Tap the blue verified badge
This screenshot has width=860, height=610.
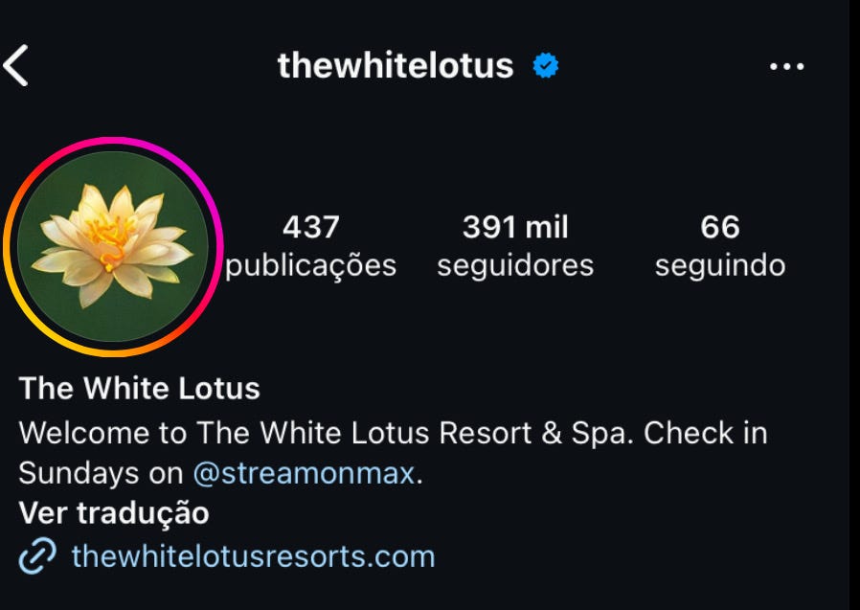point(546,66)
